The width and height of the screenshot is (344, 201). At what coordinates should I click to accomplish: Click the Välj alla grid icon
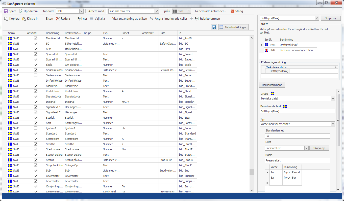tap(92, 19)
